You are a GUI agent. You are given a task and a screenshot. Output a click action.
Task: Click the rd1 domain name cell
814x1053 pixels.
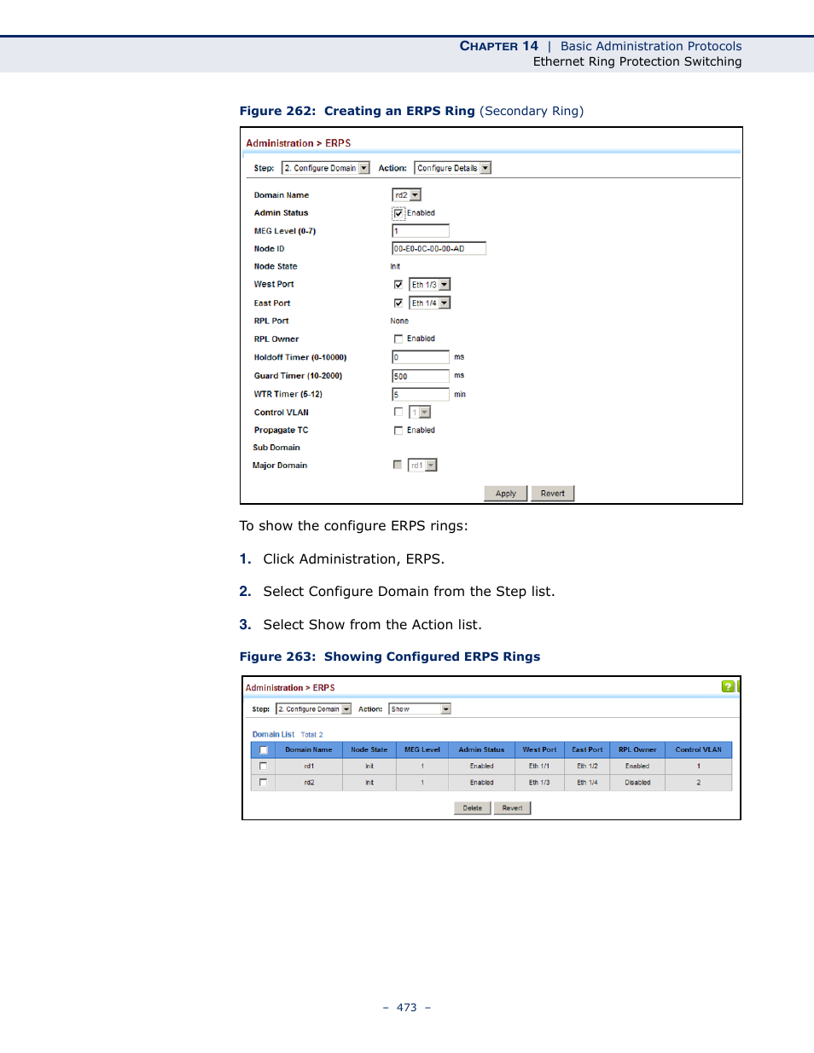[x=309, y=767]
